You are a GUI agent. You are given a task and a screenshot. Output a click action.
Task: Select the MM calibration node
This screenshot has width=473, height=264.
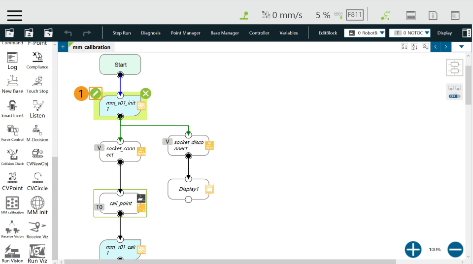point(12,205)
